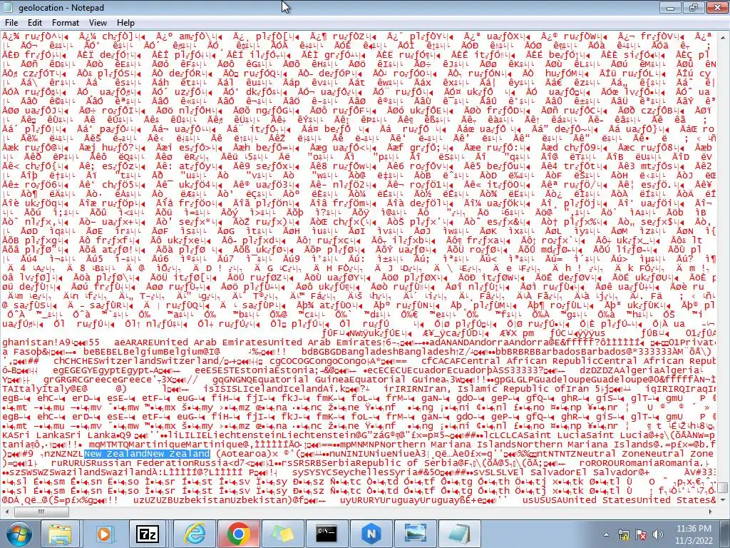Click the volume speaker tray icon
The image size is (730, 548).
657,534
